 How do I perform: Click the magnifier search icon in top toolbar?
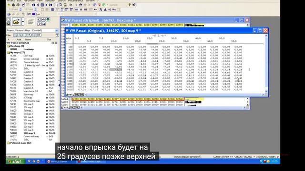tap(61, 5)
